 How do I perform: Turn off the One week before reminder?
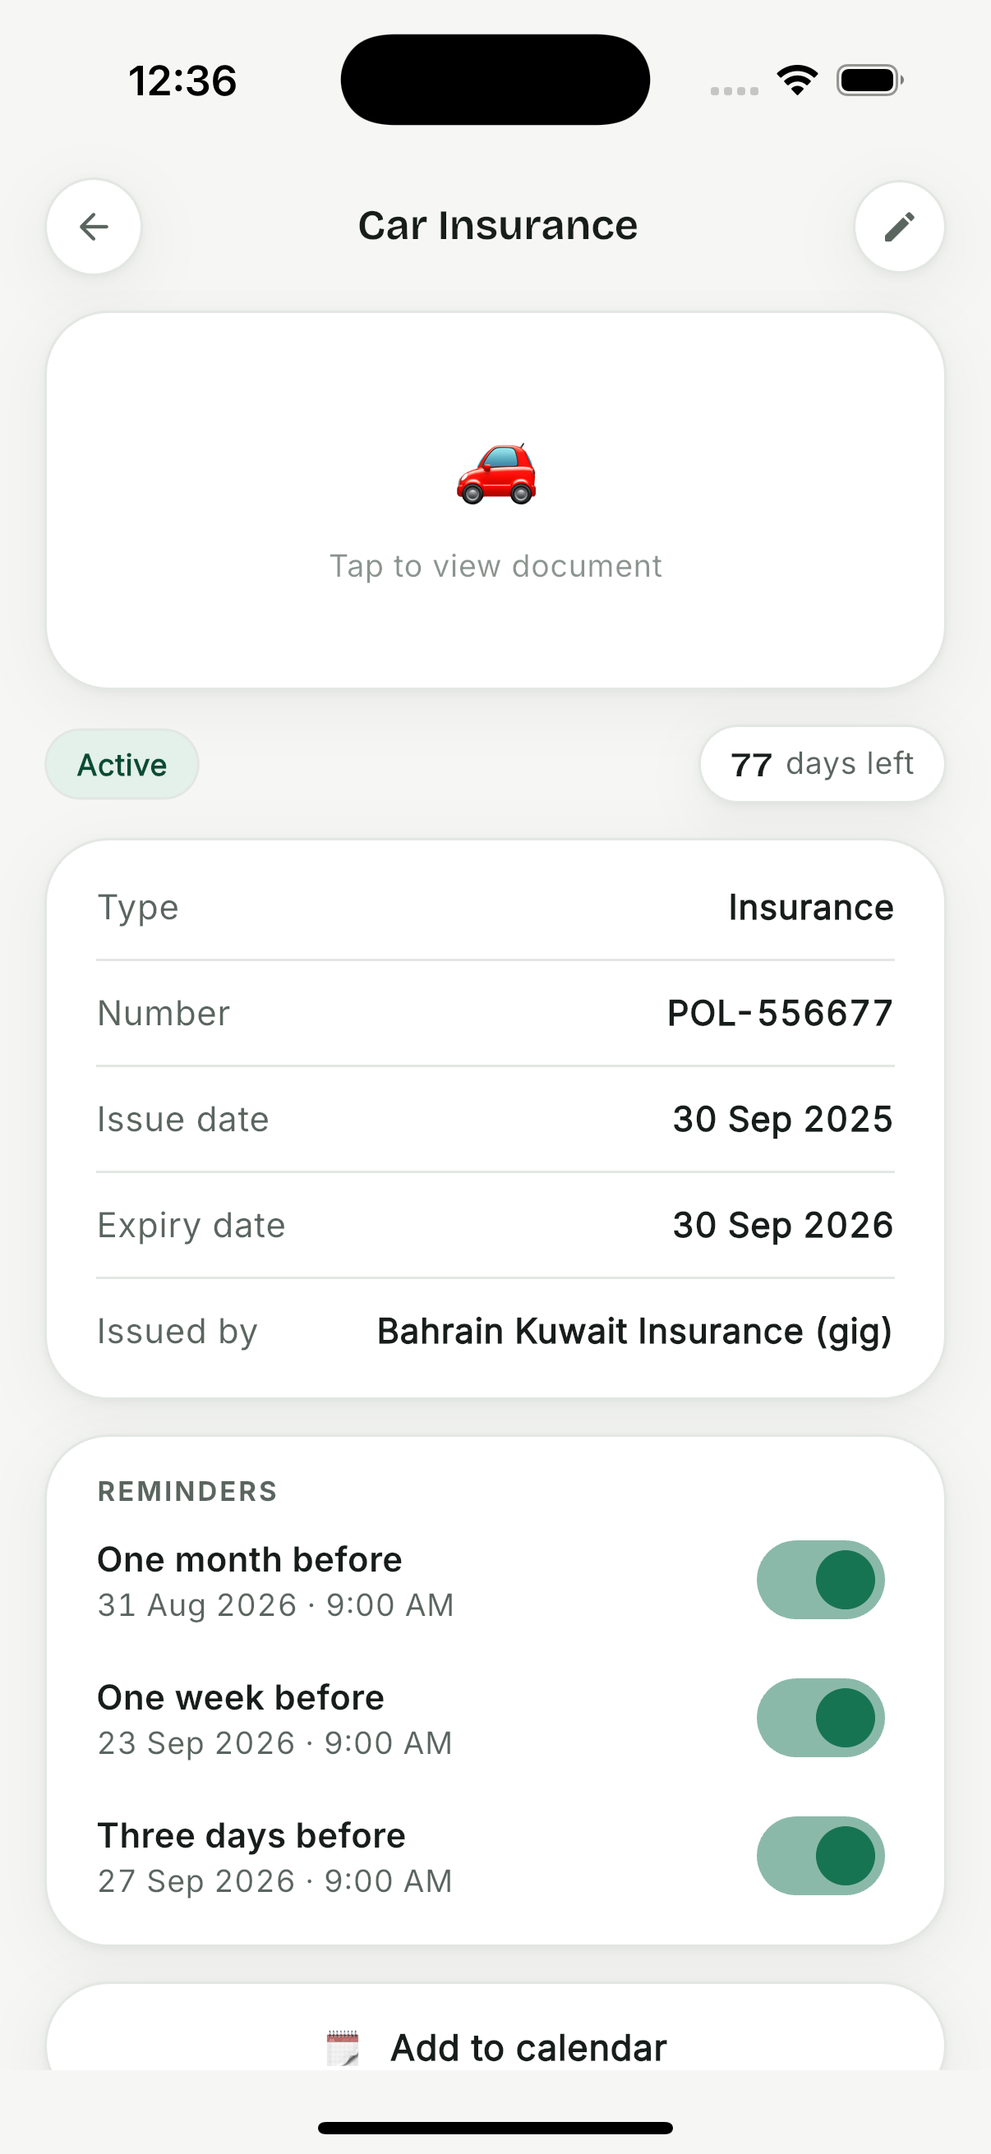click(820, 1718)
